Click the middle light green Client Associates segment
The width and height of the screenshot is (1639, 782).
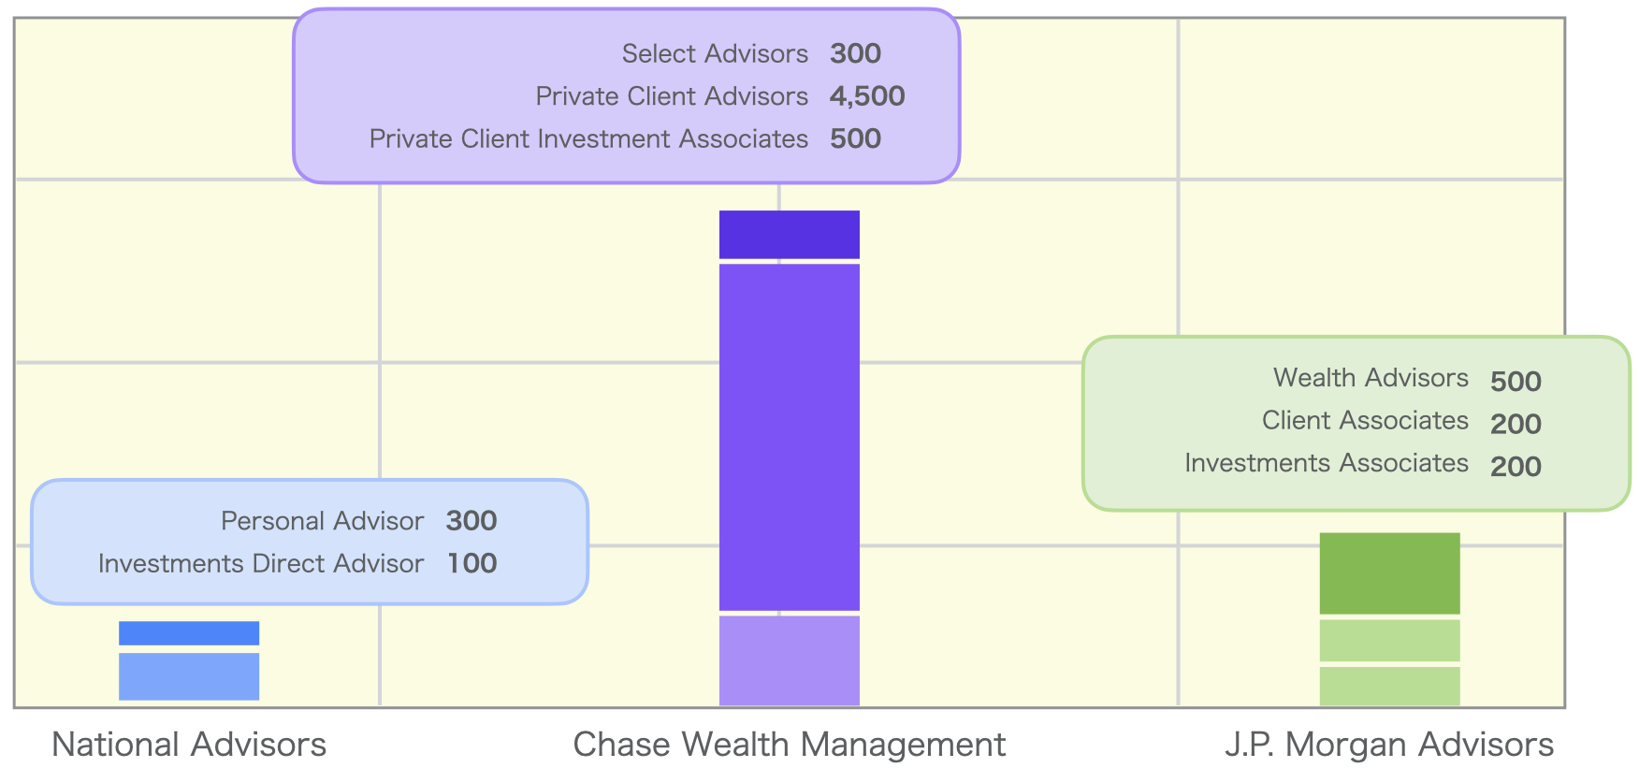coord(1389,641)
